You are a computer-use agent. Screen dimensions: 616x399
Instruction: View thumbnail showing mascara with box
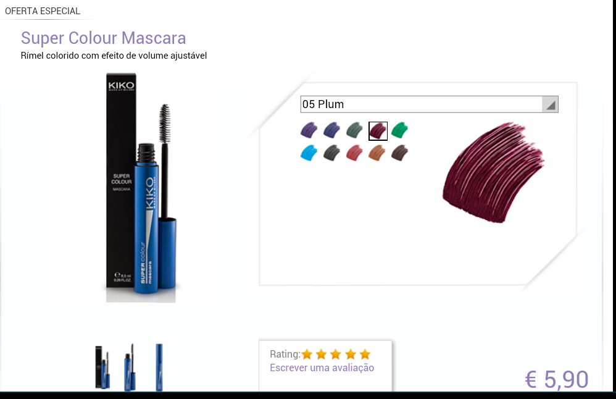point(102,367)
